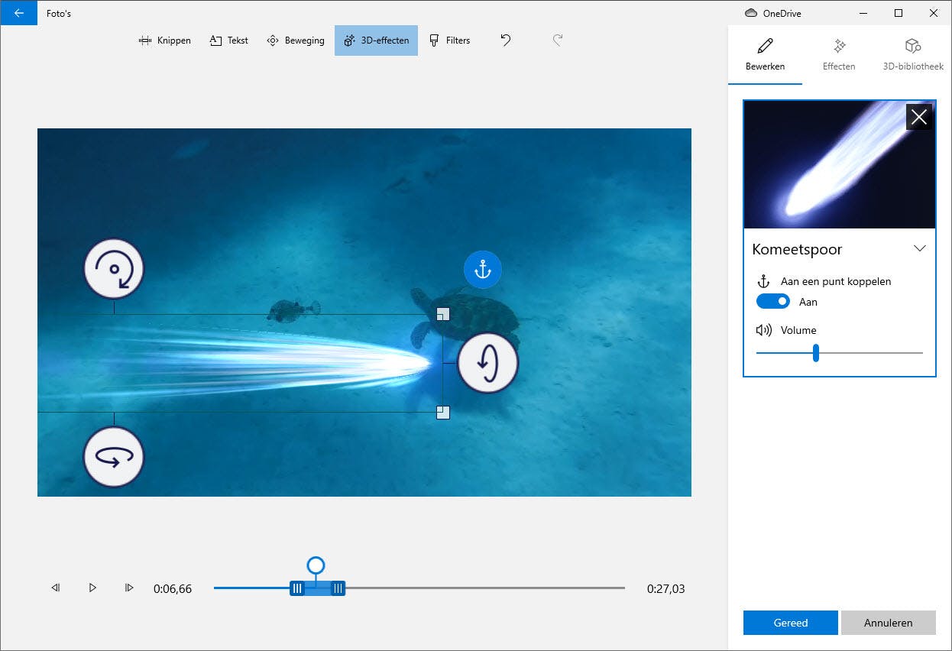The height and width of the screenshot is (651, 952).
Task: Select the Beweging option
Action: tap(296, 40)
